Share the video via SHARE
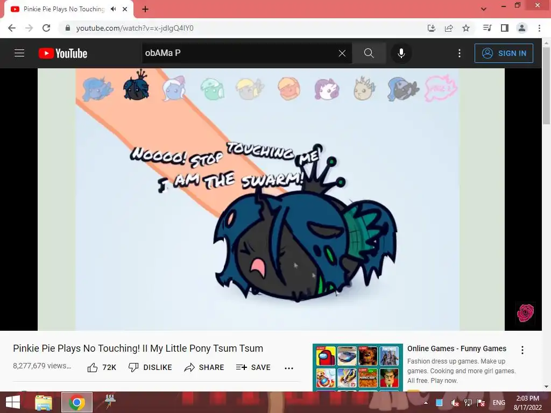551x413 pixels. click(x=204, y=367)
